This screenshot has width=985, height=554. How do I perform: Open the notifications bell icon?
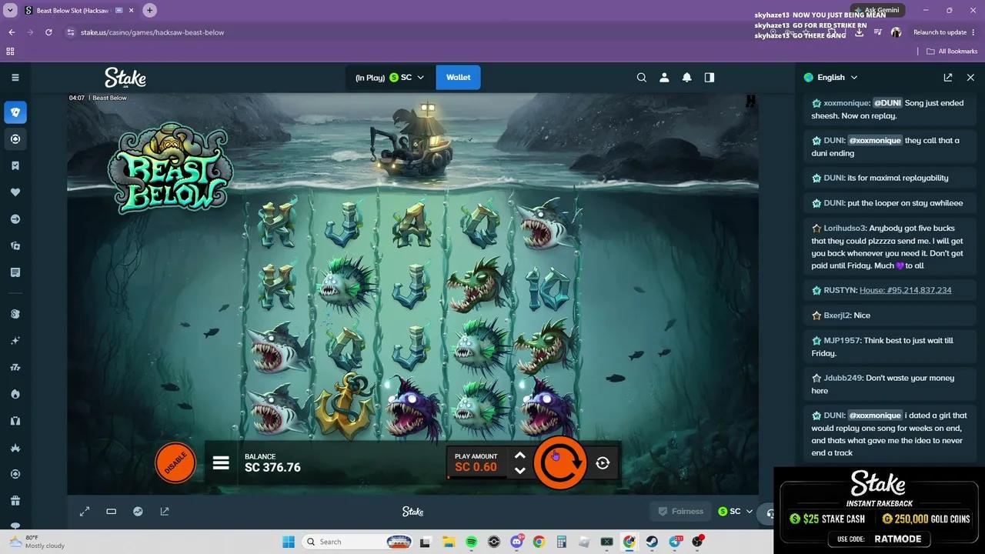687,77
